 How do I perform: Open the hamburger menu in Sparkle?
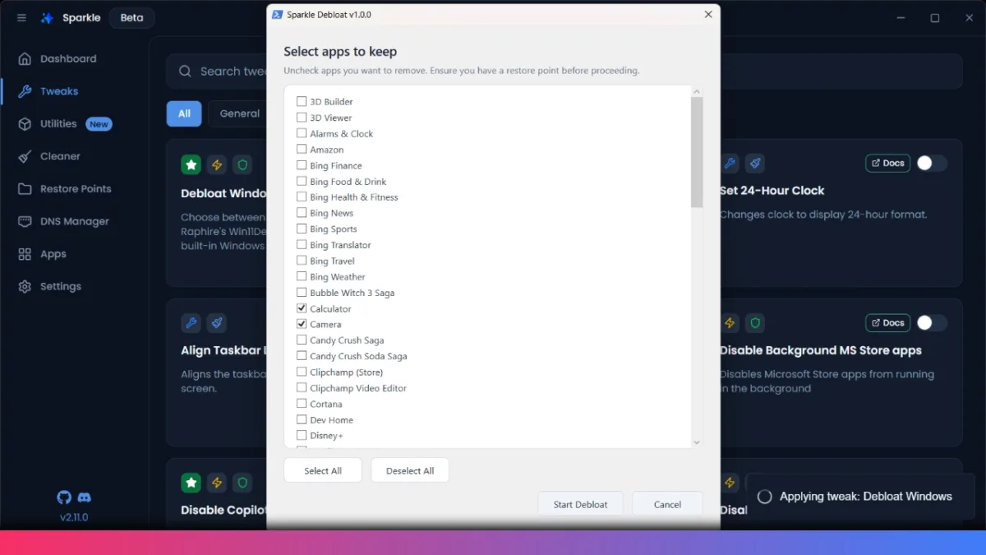(21, 18)
